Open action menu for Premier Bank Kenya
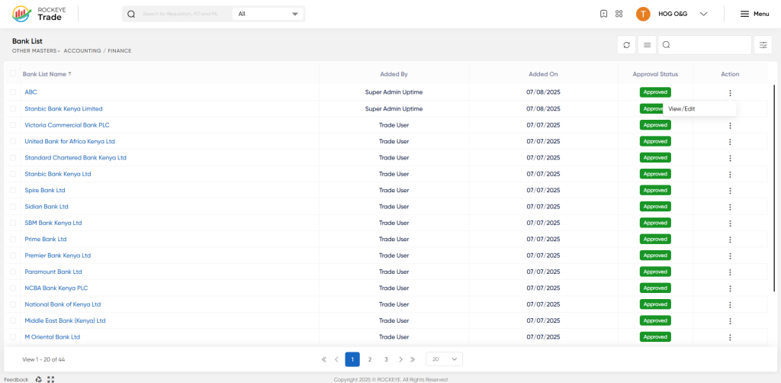Viewport: 781px width, 383px height. pos(730,256)
